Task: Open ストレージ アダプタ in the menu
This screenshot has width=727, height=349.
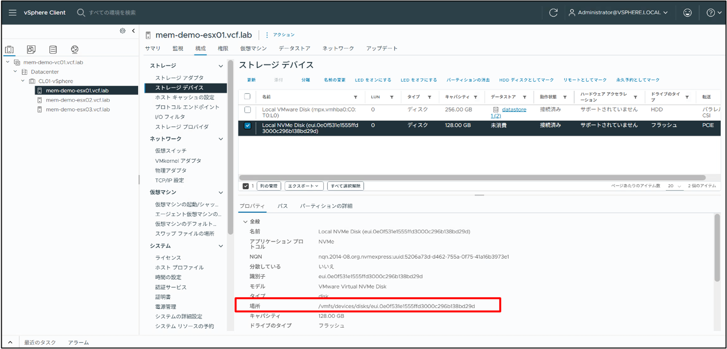Action: click(x=179, y=78)
